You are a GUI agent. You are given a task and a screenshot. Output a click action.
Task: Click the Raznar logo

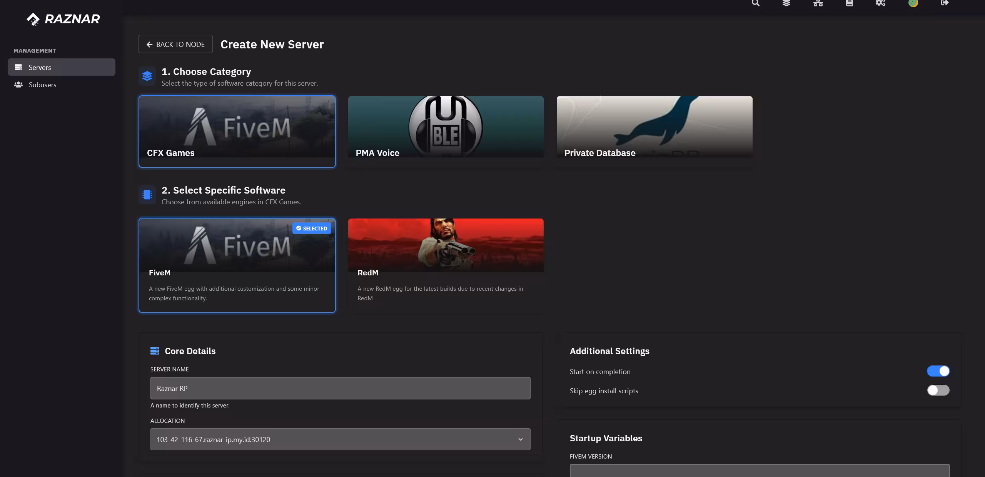point(63,19)
